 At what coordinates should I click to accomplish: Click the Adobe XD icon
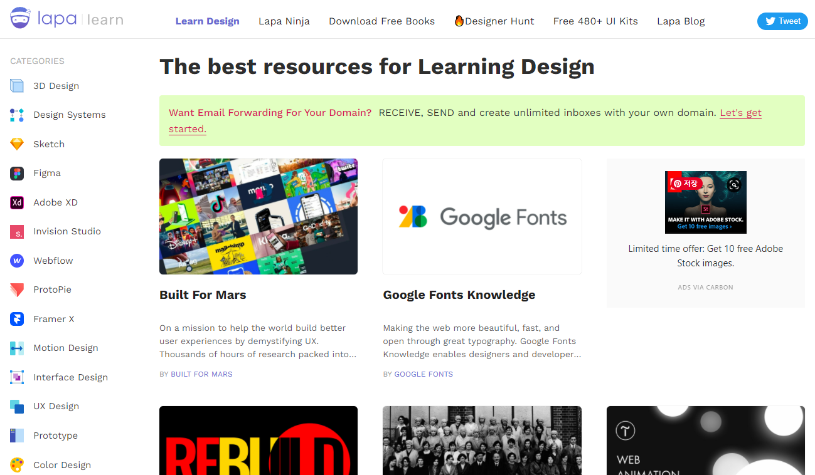[17, 202]
